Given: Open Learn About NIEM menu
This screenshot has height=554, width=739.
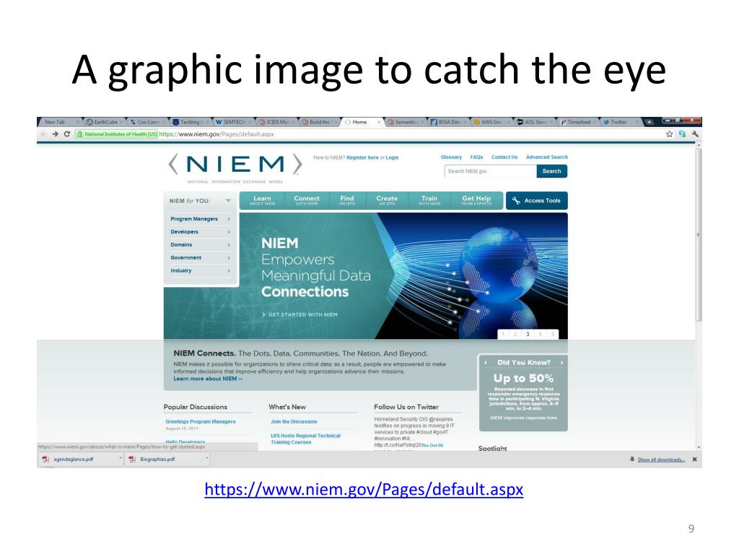Looking at the screenshot, I should [x=262, y=201].
